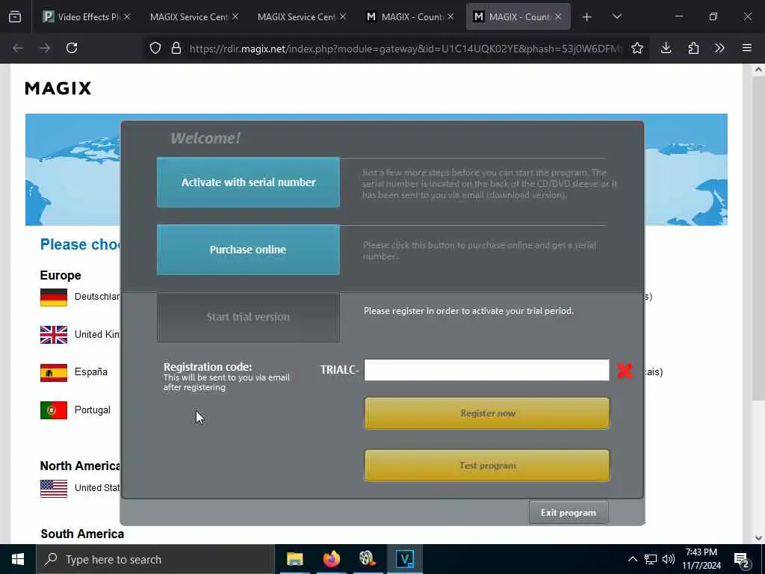Click the Exit program button
This screenshot has height=574, width=765.
pos(569,513)
